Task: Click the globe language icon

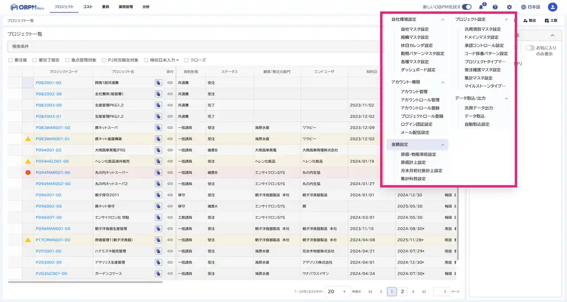Action: [524, 7]
